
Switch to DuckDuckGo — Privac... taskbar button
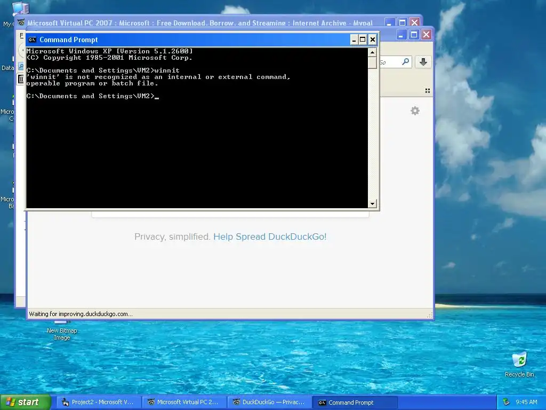[270, 403]
